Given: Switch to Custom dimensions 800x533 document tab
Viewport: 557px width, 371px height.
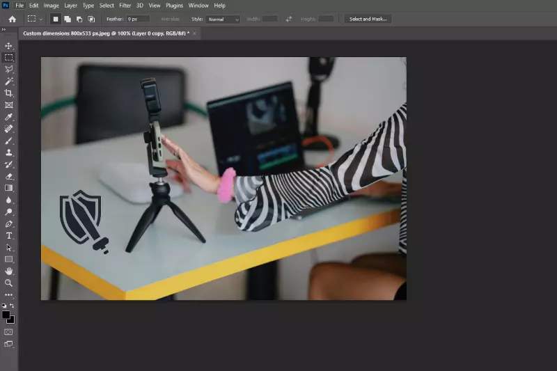Looking at the screenshot, I should coord(106,33).
